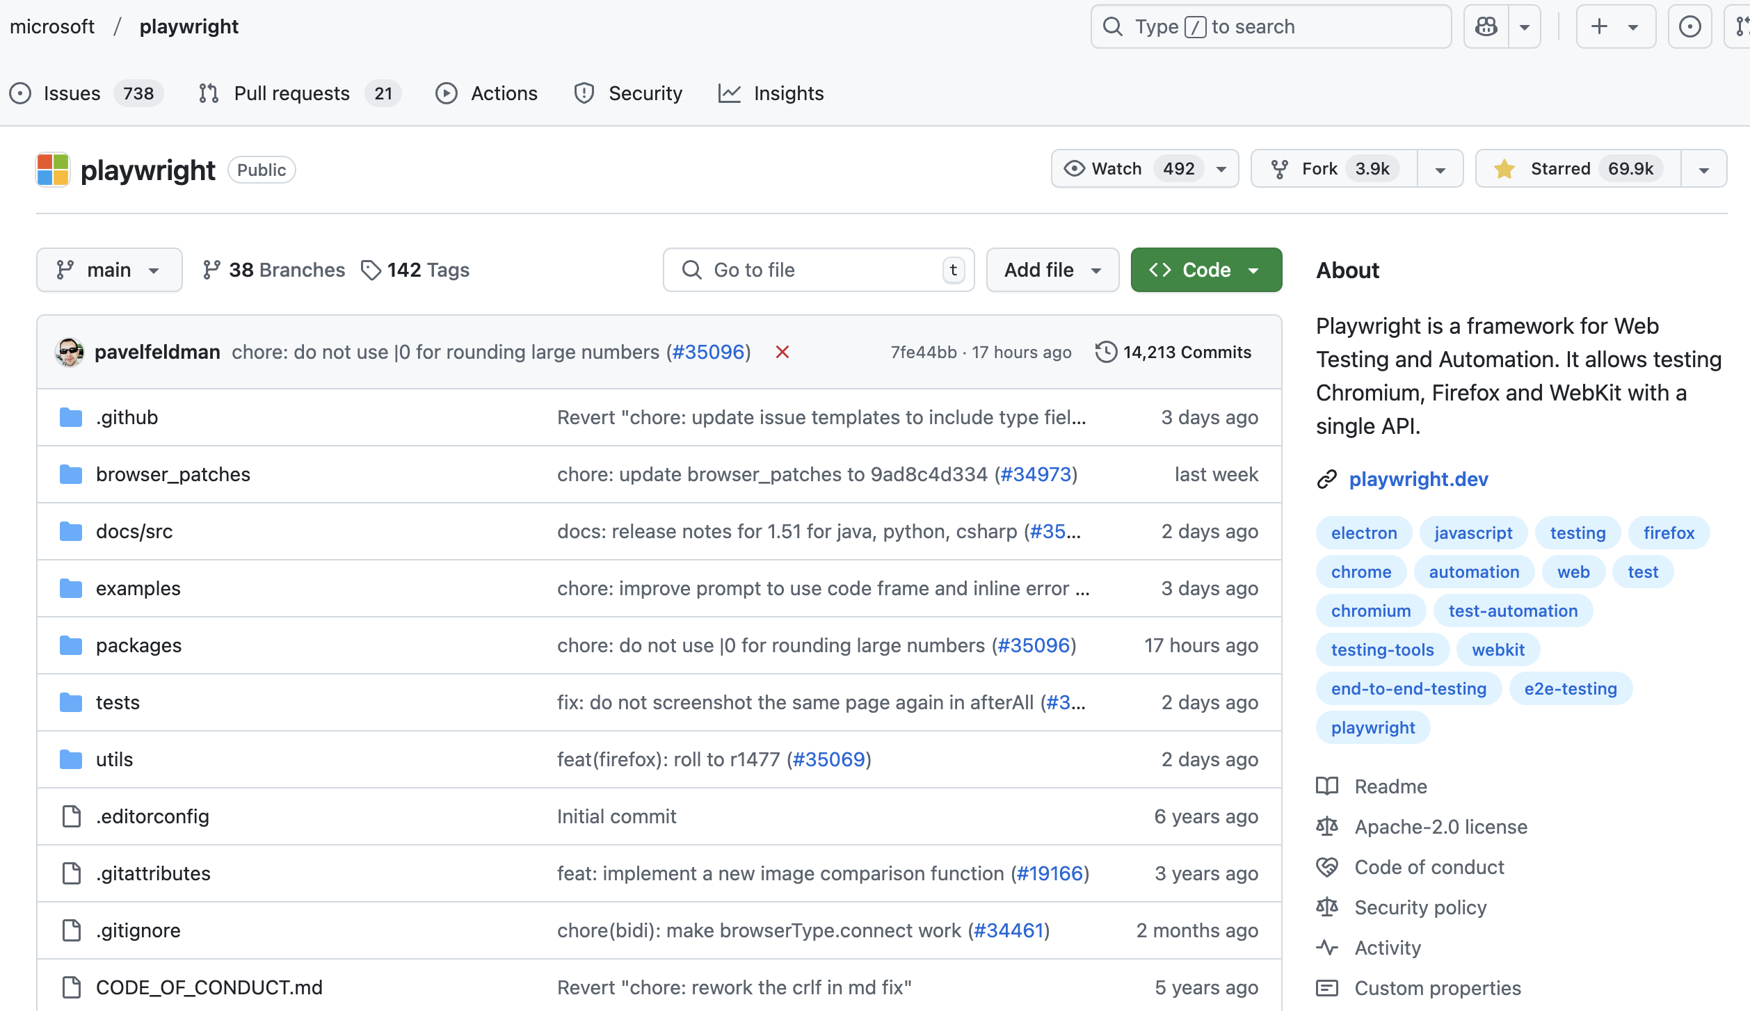Open the Activity pulse icon link
The width and height of the screenshot is (1750, 1011).
pyautogui.click(x=1327, y=948)
